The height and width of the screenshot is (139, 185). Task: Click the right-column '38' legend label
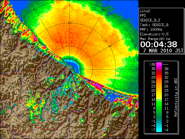(x=166, y=69)
